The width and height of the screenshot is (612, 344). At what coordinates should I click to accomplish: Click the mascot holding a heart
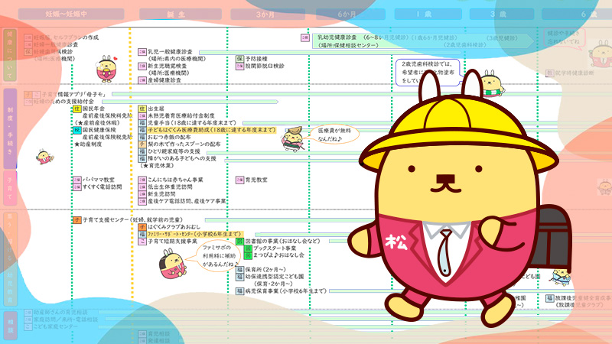[106, 68]
